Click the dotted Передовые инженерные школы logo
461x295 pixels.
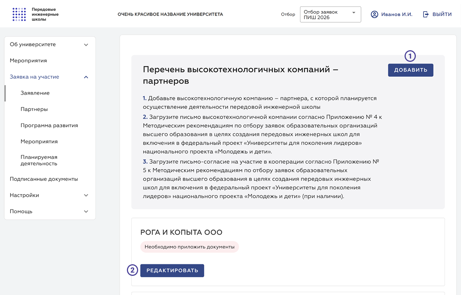tap(19, 14)
